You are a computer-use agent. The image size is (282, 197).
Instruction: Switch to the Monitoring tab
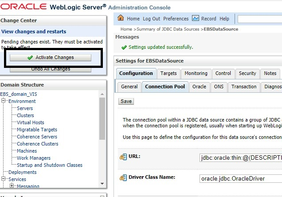pyautogui.click(x=196, y=74)
